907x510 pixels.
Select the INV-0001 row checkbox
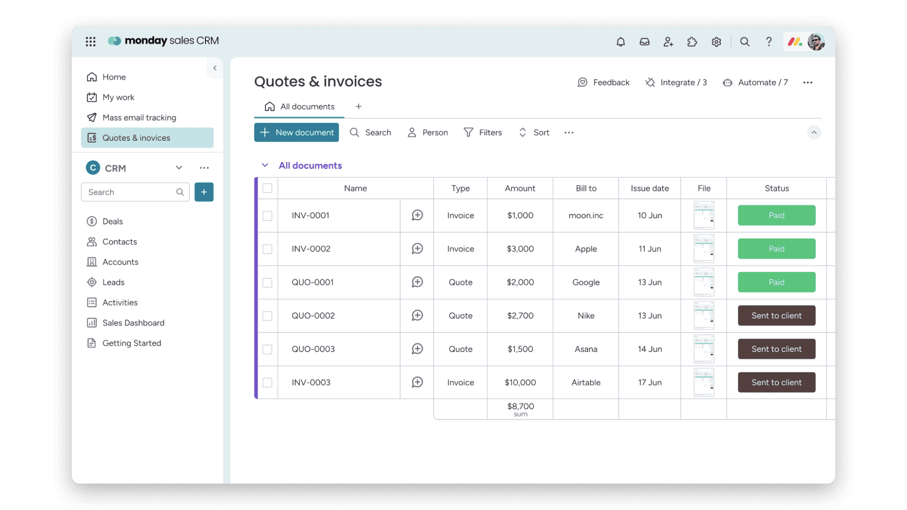click(x=267, y=216)
